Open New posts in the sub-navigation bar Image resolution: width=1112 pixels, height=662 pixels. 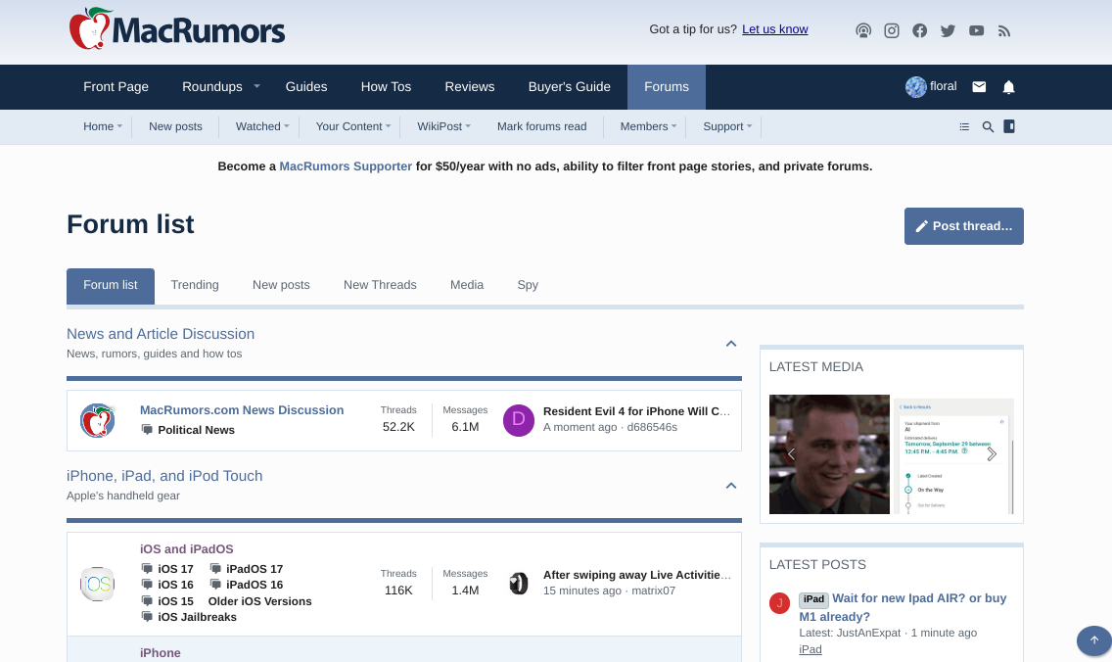pos(175,126)
